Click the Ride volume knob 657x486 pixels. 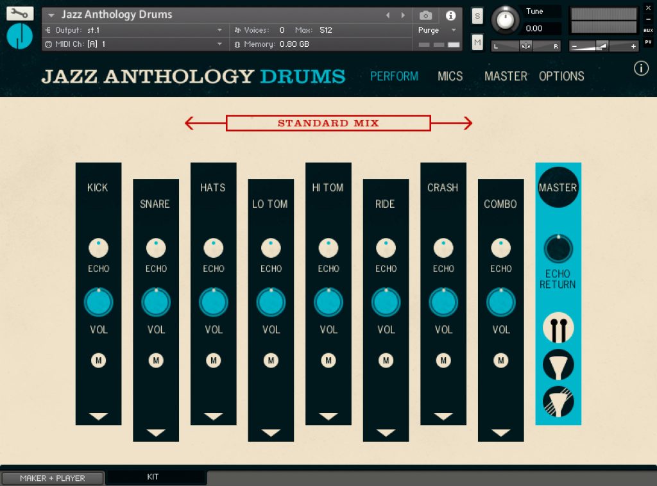click(386, 302)
